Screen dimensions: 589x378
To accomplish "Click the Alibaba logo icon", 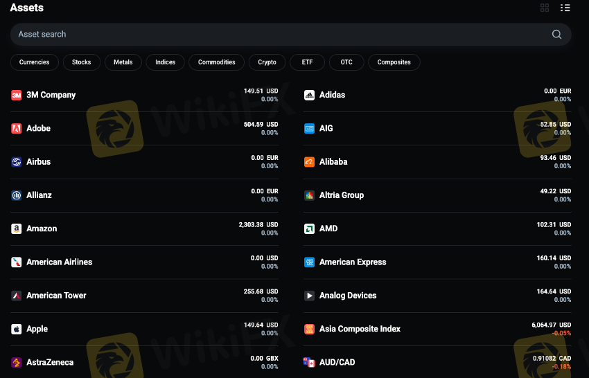I will 309,162.
